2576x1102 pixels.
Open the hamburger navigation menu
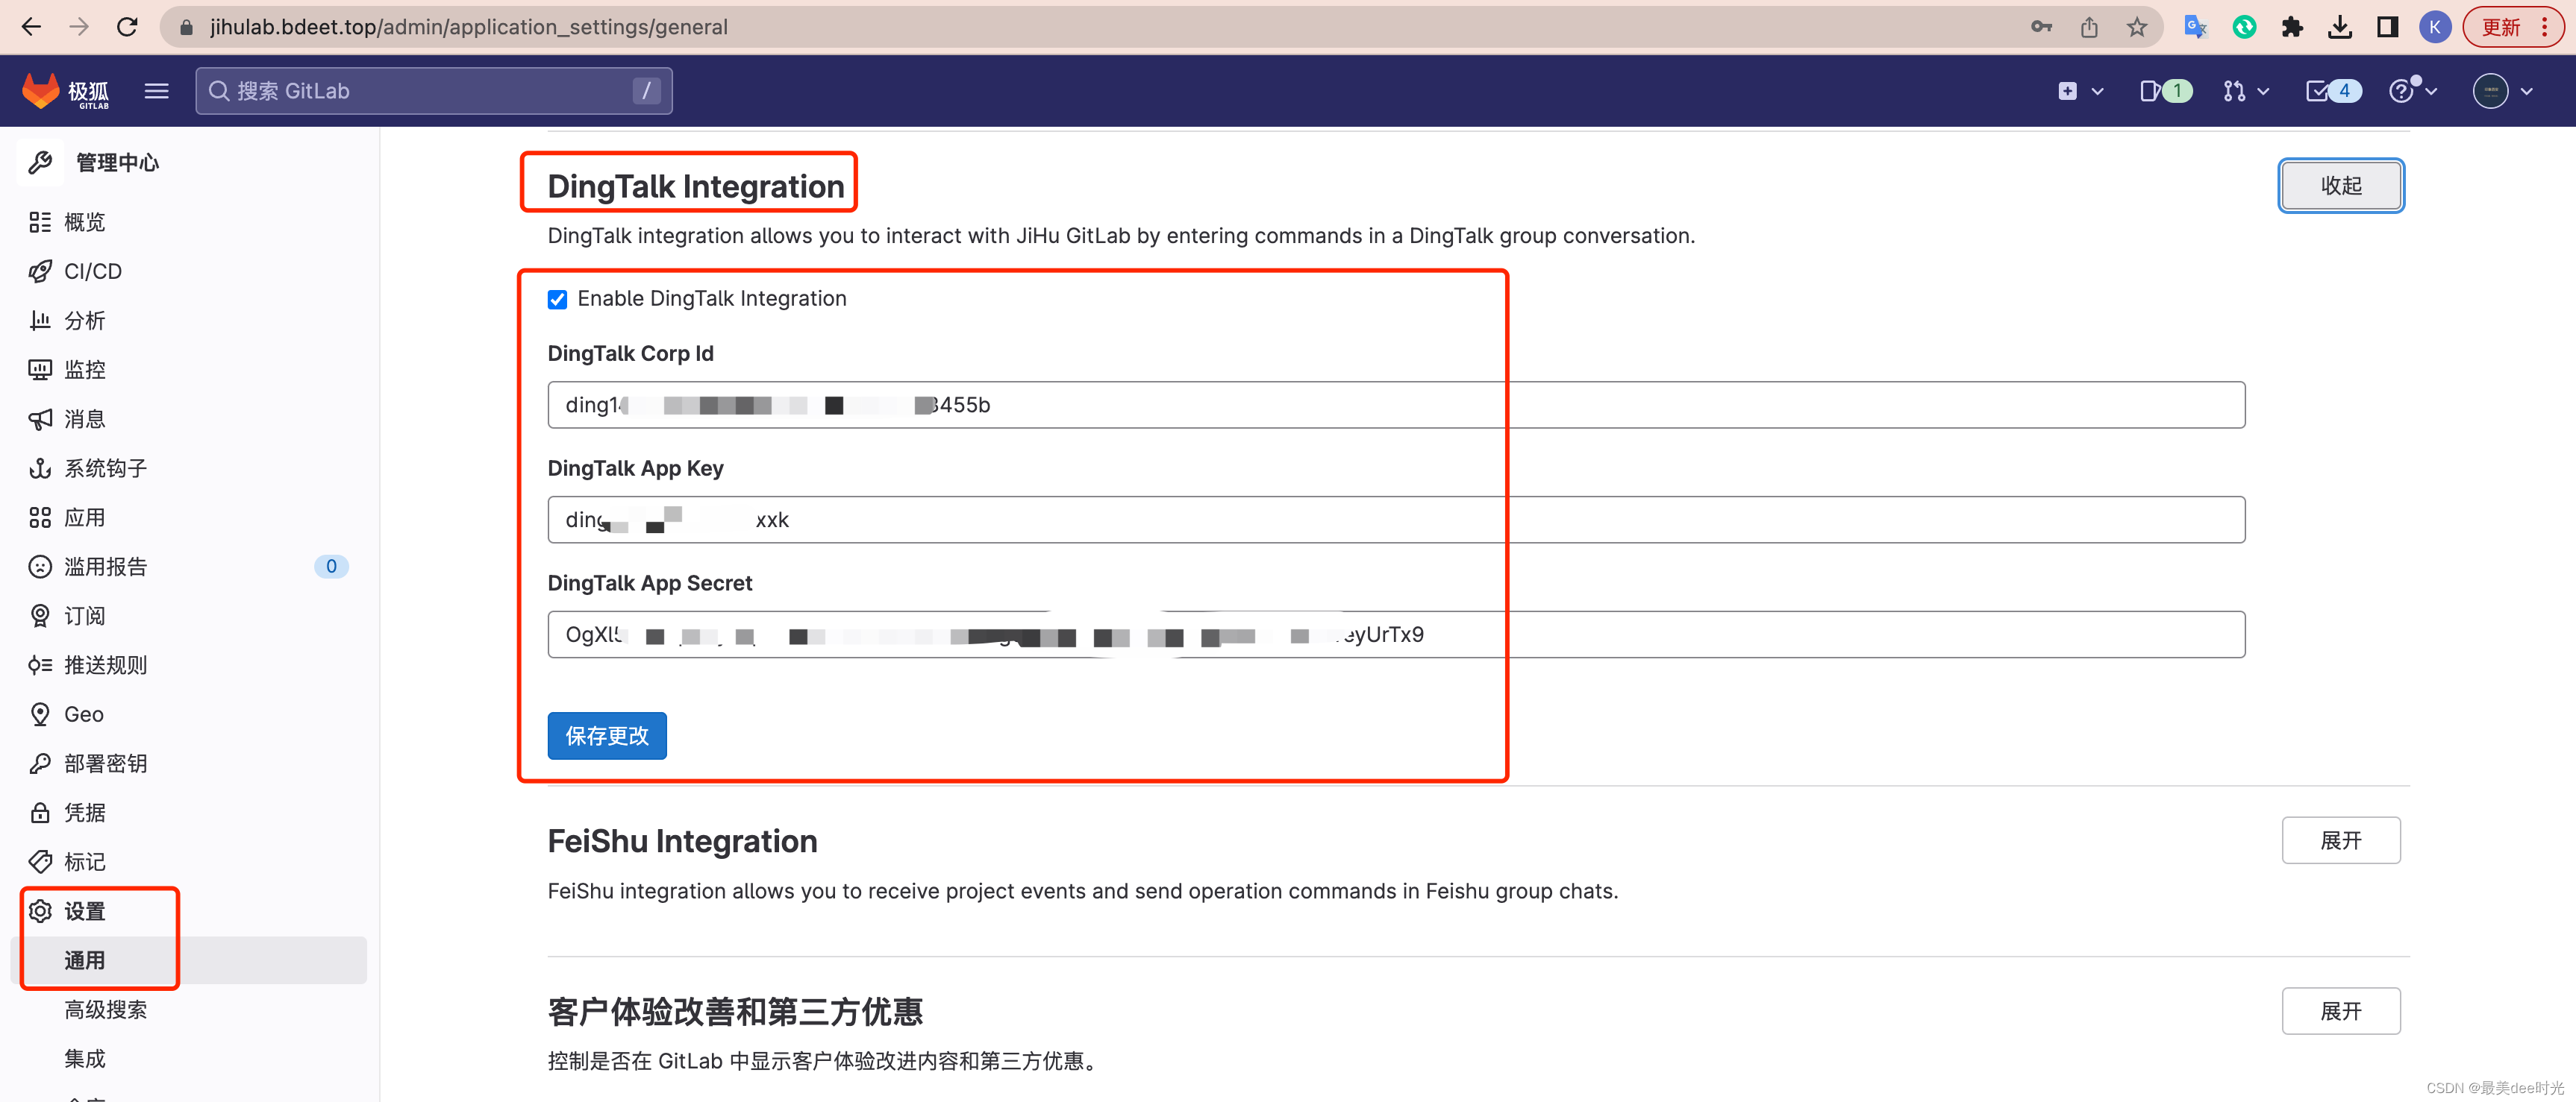(x=156, y=91)
